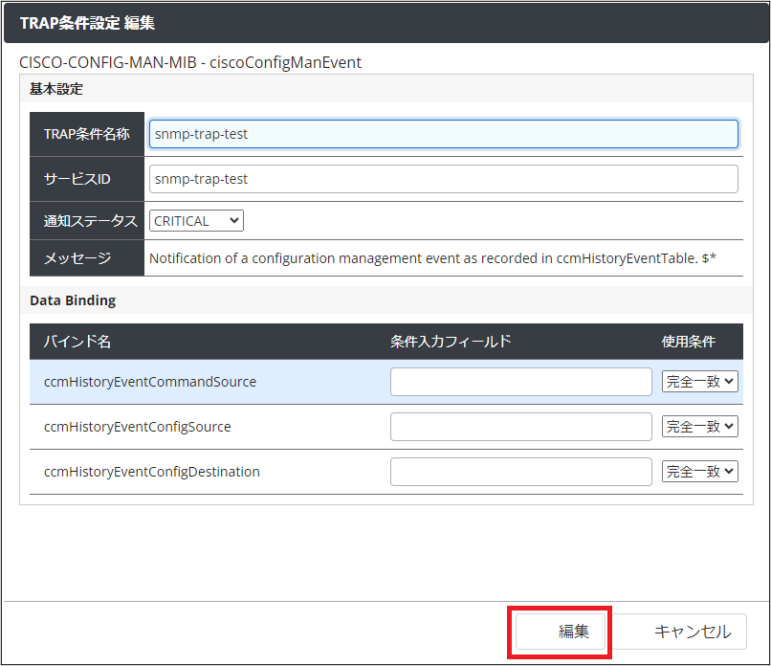Image resolution: width=771 pixels, height=666 pixels.
Task: Click the Data Binding section heading
Action: tap(73, 300)
